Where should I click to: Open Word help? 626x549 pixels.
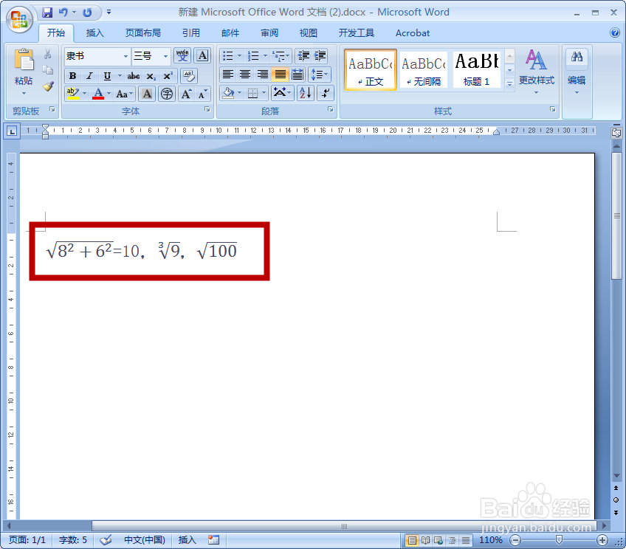click(615, 32)
